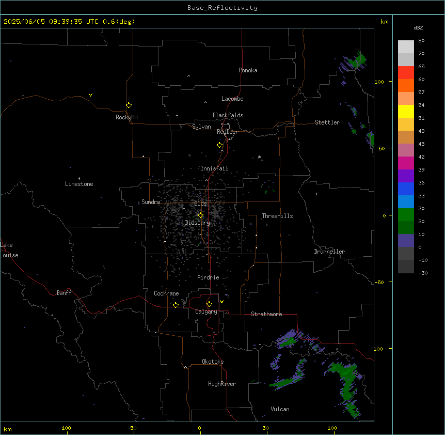Click the yellow V marker east of Calgary

pyautogui.click(x=221, y=302)
